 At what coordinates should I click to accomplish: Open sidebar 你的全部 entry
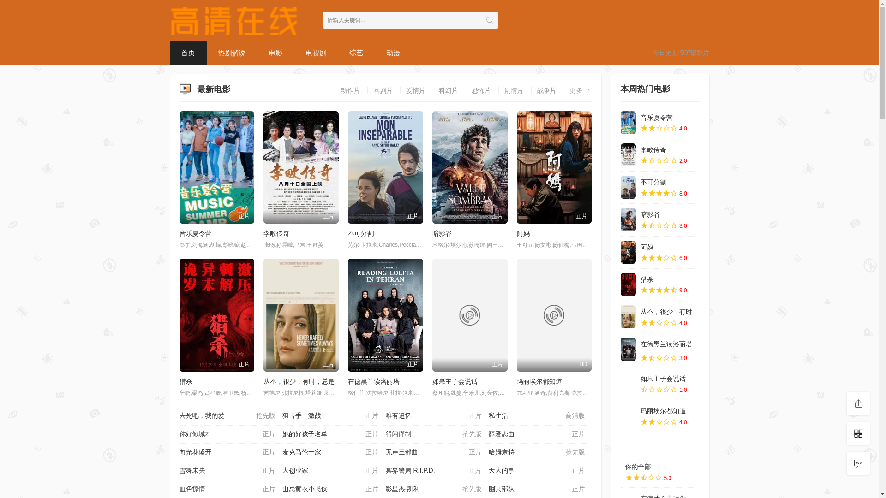click(x=660, y=472)
